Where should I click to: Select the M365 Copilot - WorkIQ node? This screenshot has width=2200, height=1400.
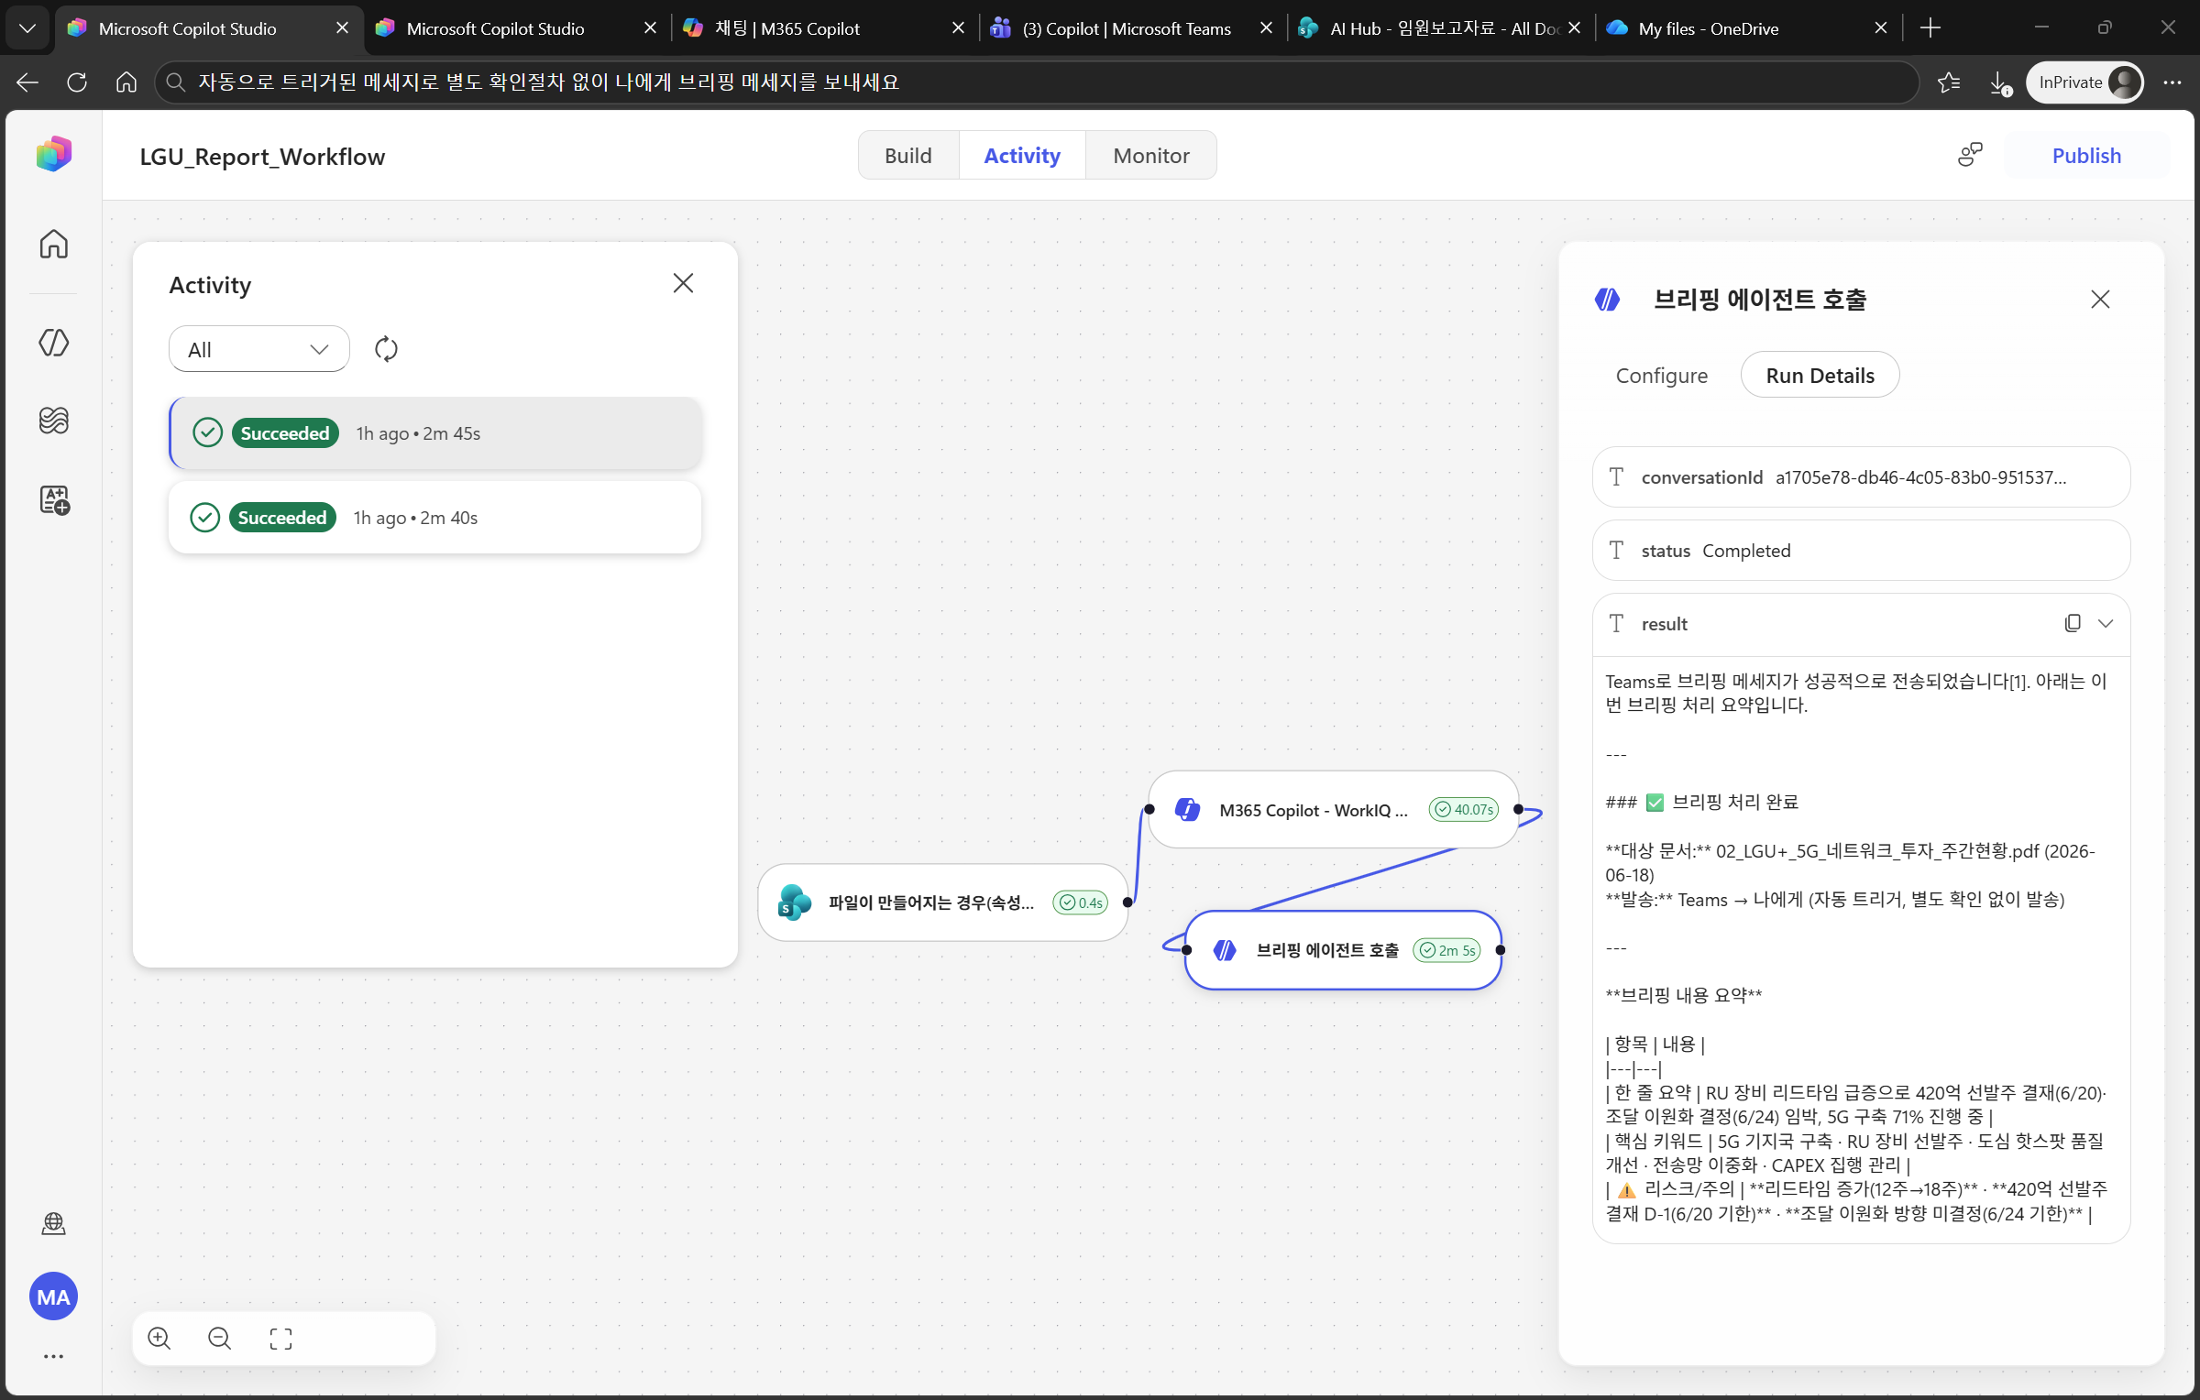pos(1334,810)
